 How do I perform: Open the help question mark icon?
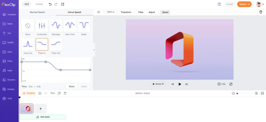tap(219, 4)
